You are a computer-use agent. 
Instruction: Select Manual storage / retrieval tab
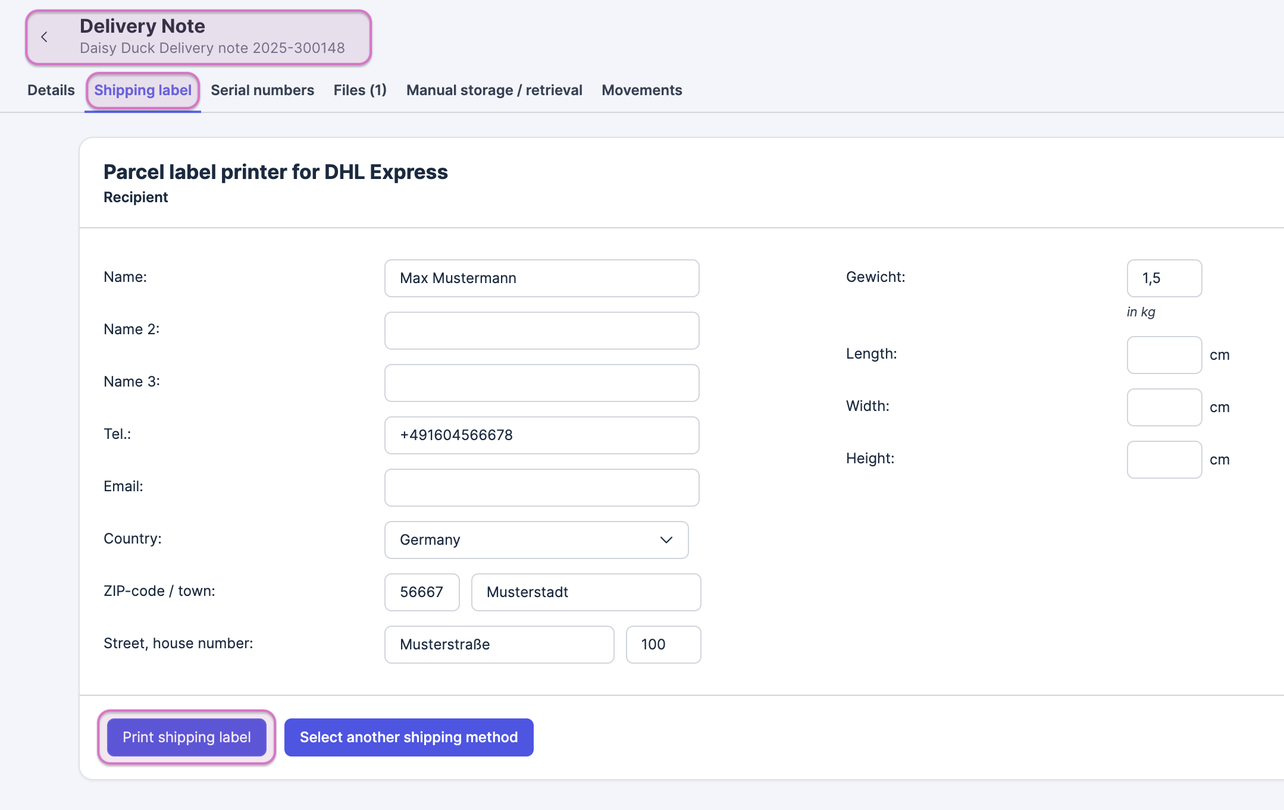coord(494,90)
